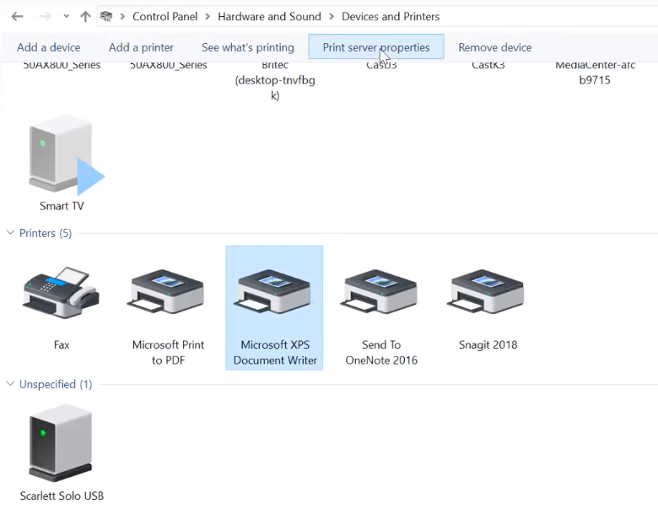Click Add a device
The image size is (658, 509).
(49, 47)
